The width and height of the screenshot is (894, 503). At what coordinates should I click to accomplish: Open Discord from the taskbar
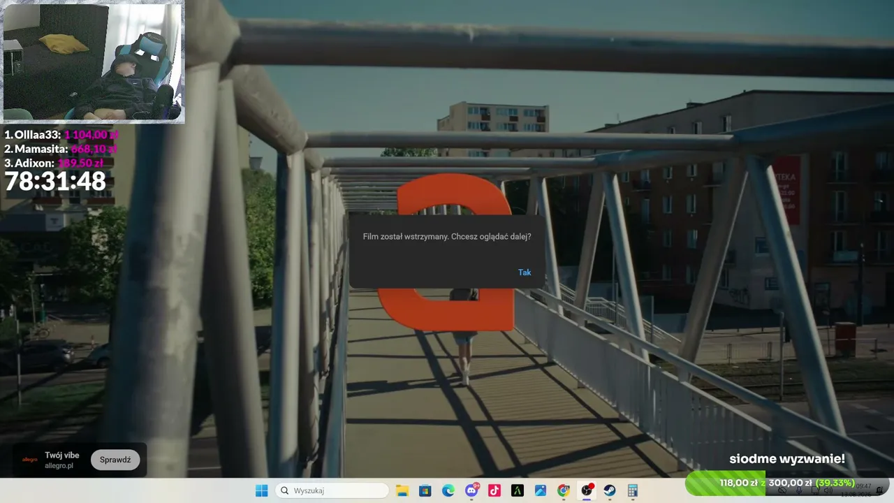pos(471,491)
